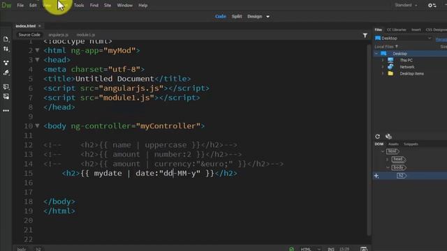Click the plus add element icon in DOM panel
The height and width of the screenshot is (251, 447).
pyautogui.click(x=376, y=176)
